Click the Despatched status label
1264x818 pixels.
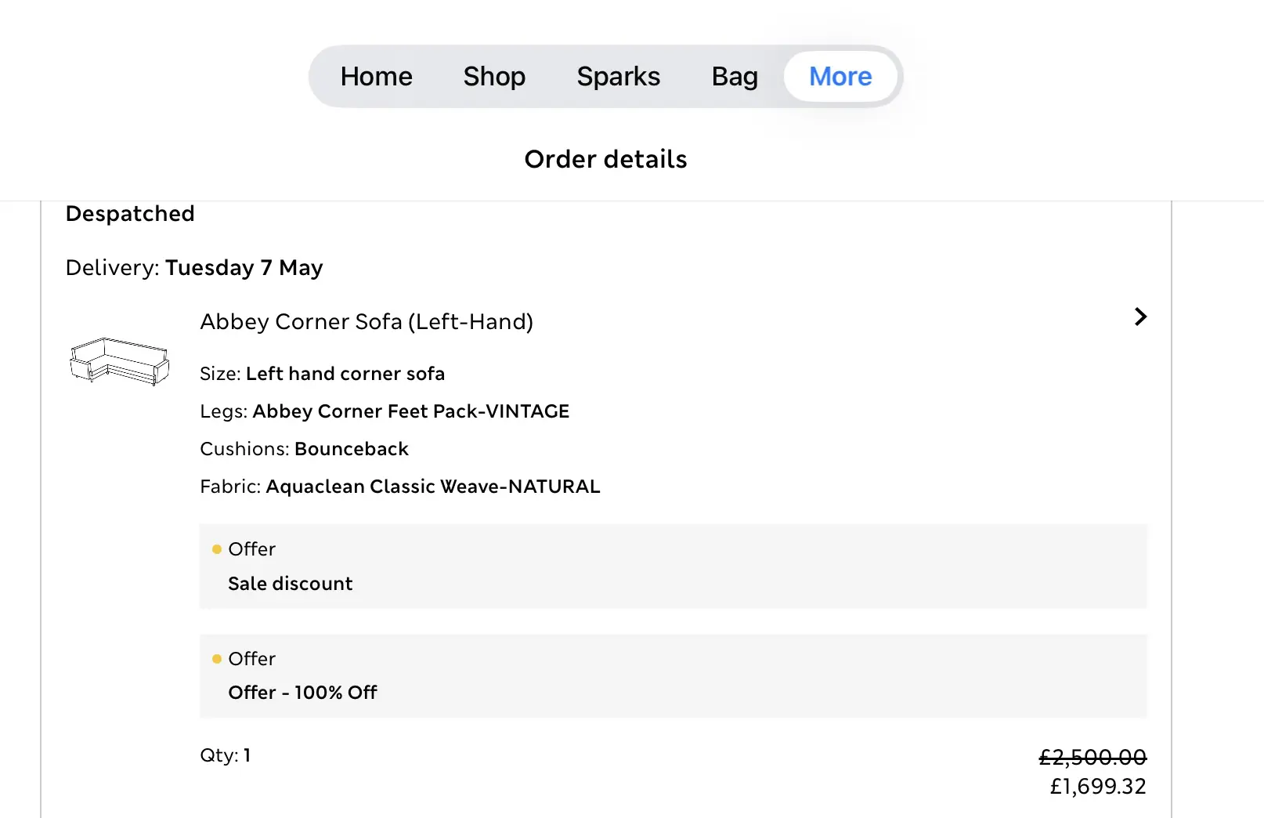coord(130,214)
